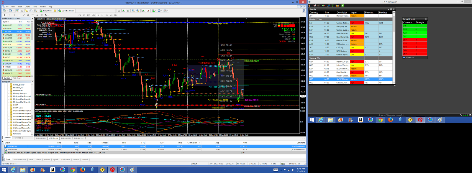Viewport: 472px width, 173px height.
Task: Open the Tools menu
Action: click(x=35, y=6)
